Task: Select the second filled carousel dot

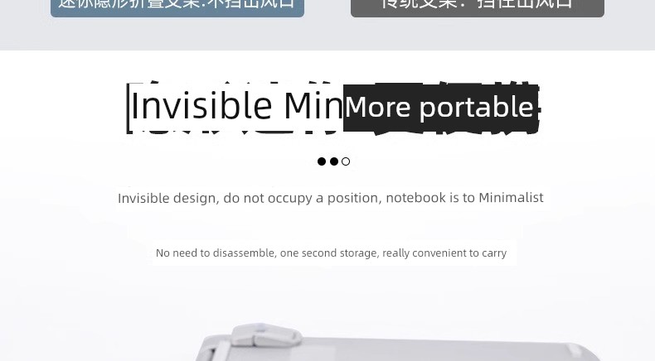Action: [x=334, y=161]
